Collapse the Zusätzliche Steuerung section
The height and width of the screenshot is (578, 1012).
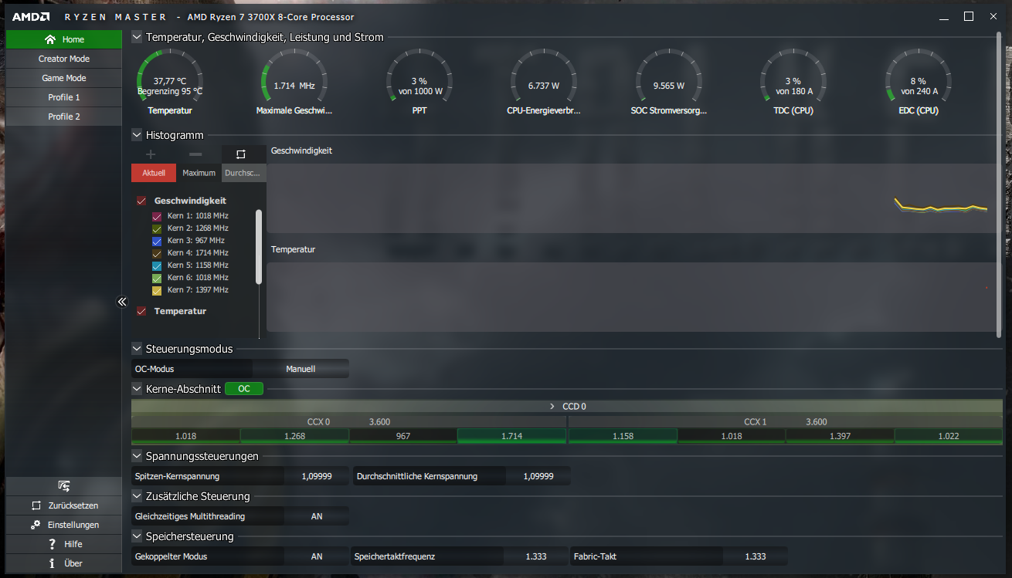coord(137,496)
